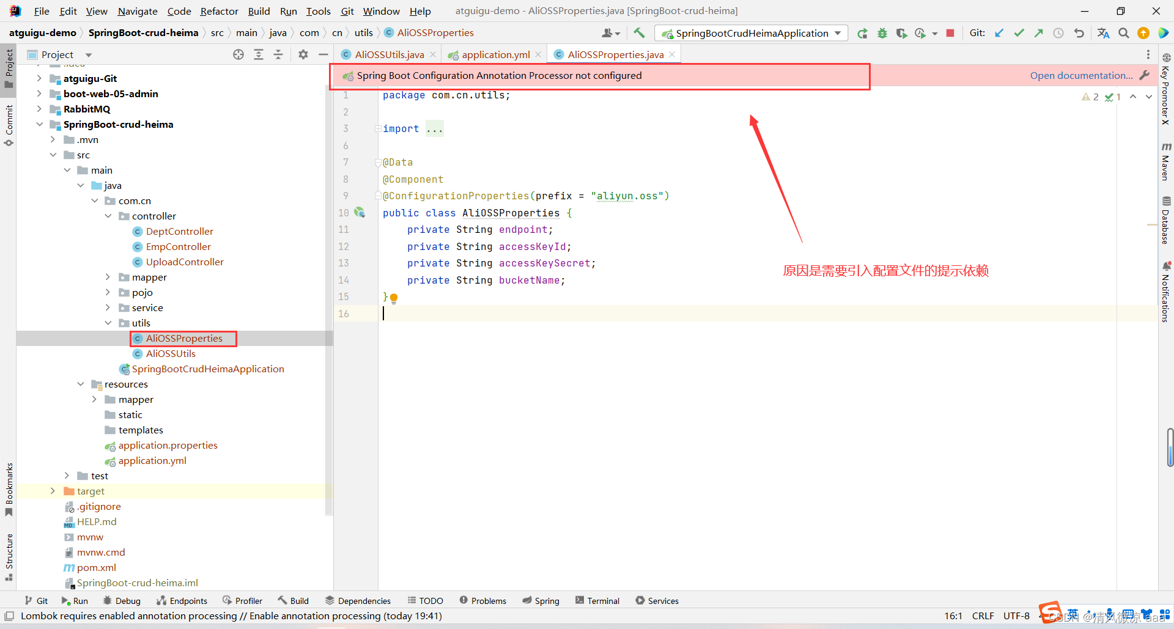1174x629 pixels.
Task: Open the Refactor menu
Action: coord(219,11)
